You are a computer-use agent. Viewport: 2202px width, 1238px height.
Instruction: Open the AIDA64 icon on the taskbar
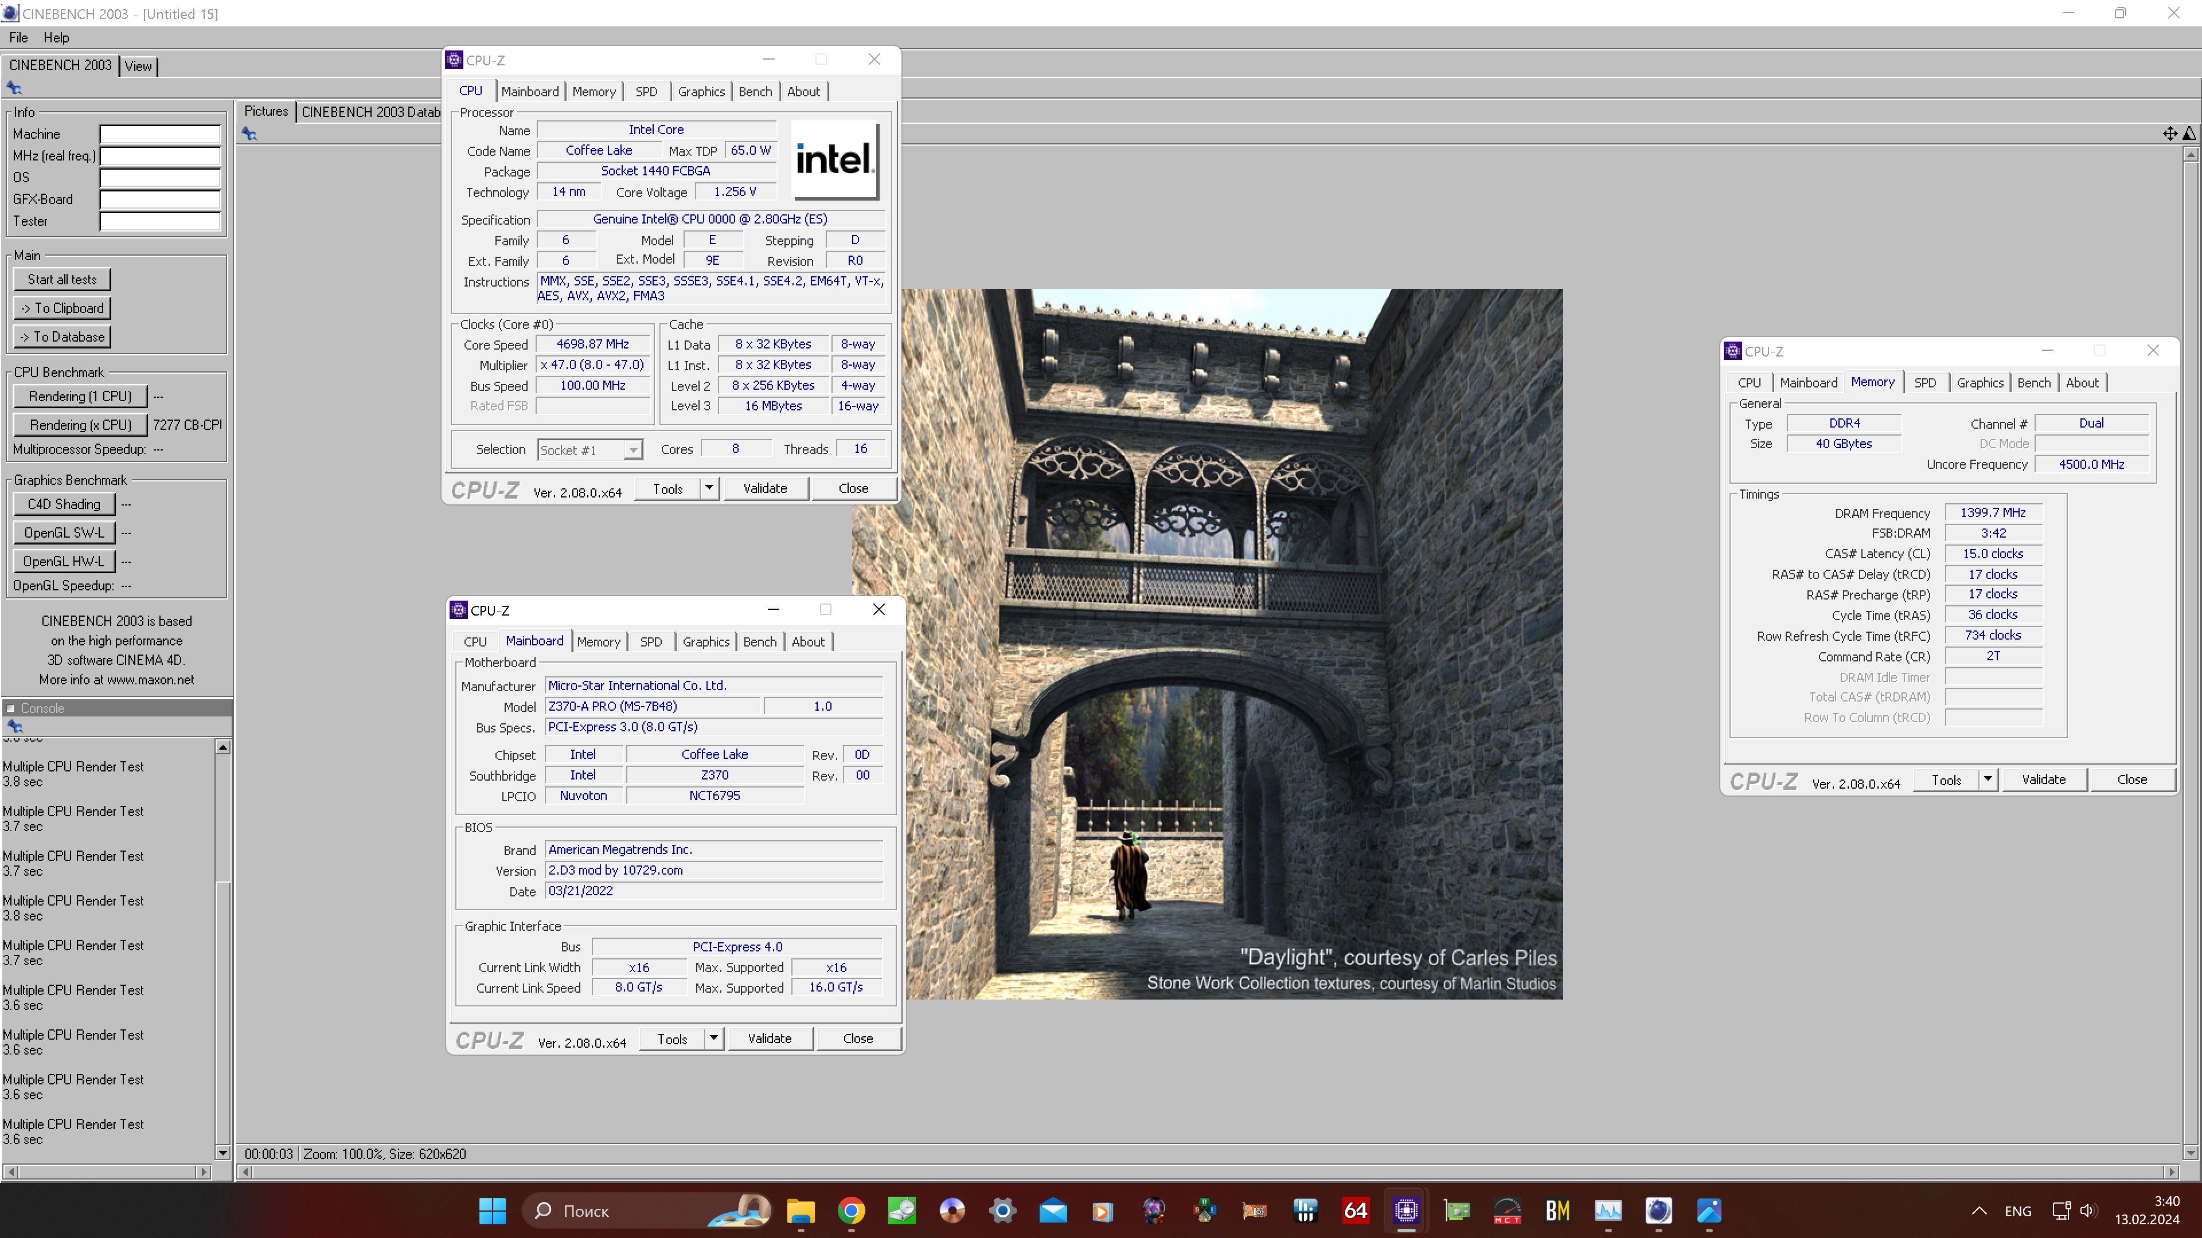[1356, 1210]
